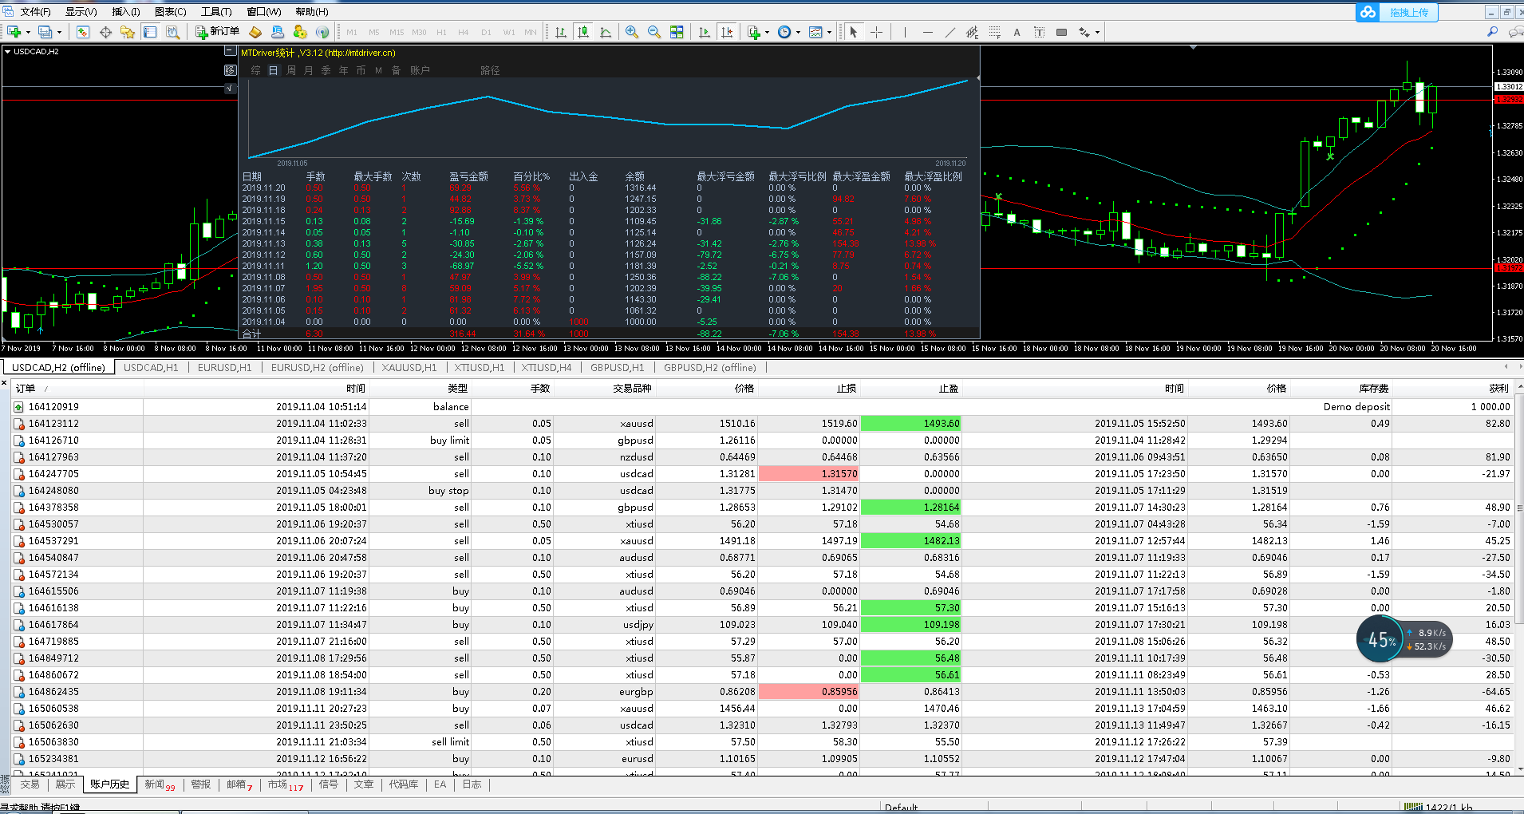Switch to the XAUUSD,H1 chart tab
Screen dimensions: 1524x814
pyautogui.click(x=409, y=368)
